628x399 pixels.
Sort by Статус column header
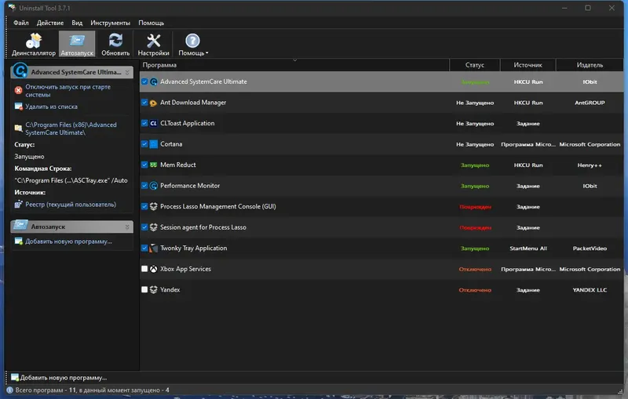pyautogui.click(x=475, y=65)
